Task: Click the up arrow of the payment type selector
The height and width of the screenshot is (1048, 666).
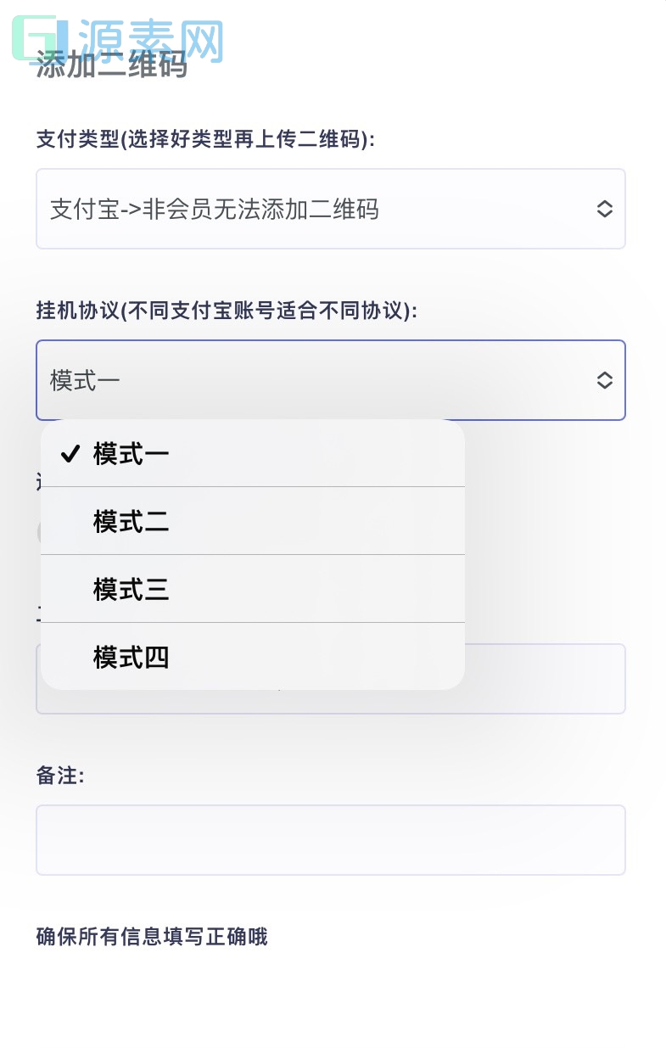Action: click(x=605, y=205)
